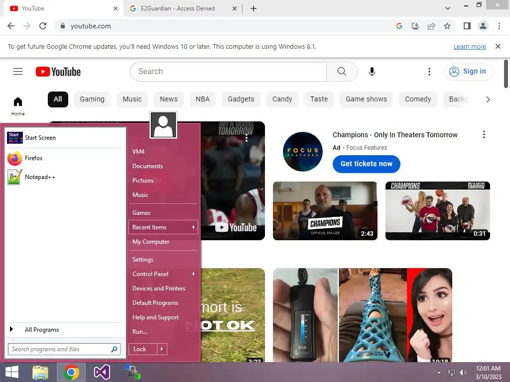Click Learn more link in update bar

point(470,46)
